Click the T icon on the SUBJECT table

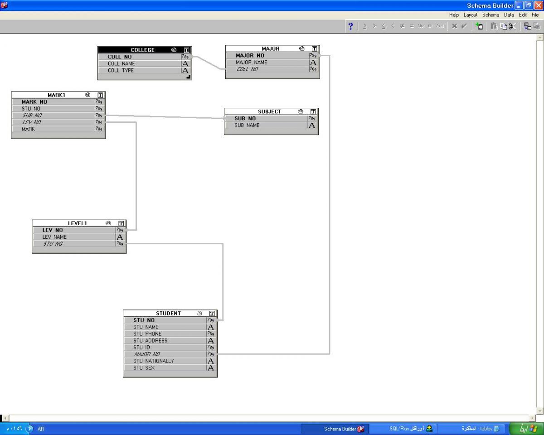[313, 111]
